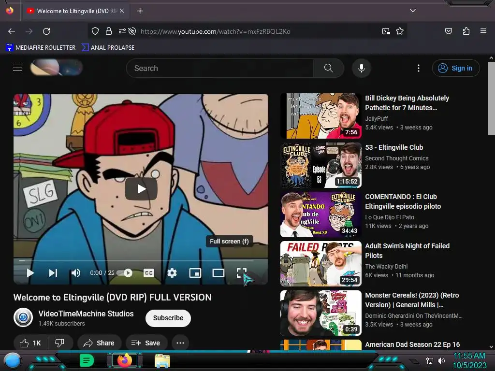Bookmark this page with the star icon
Image resolution: width=495 pixels, height=371 pixels.
click(400, 31)
